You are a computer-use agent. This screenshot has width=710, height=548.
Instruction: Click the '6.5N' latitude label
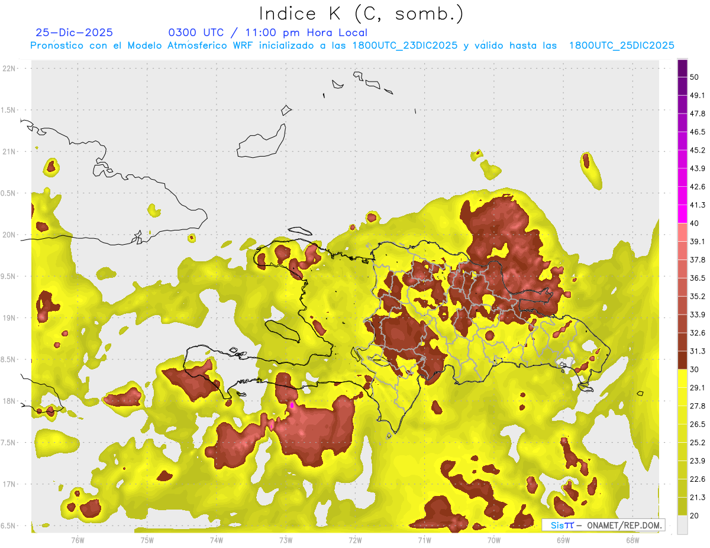[x=9, y=526]
